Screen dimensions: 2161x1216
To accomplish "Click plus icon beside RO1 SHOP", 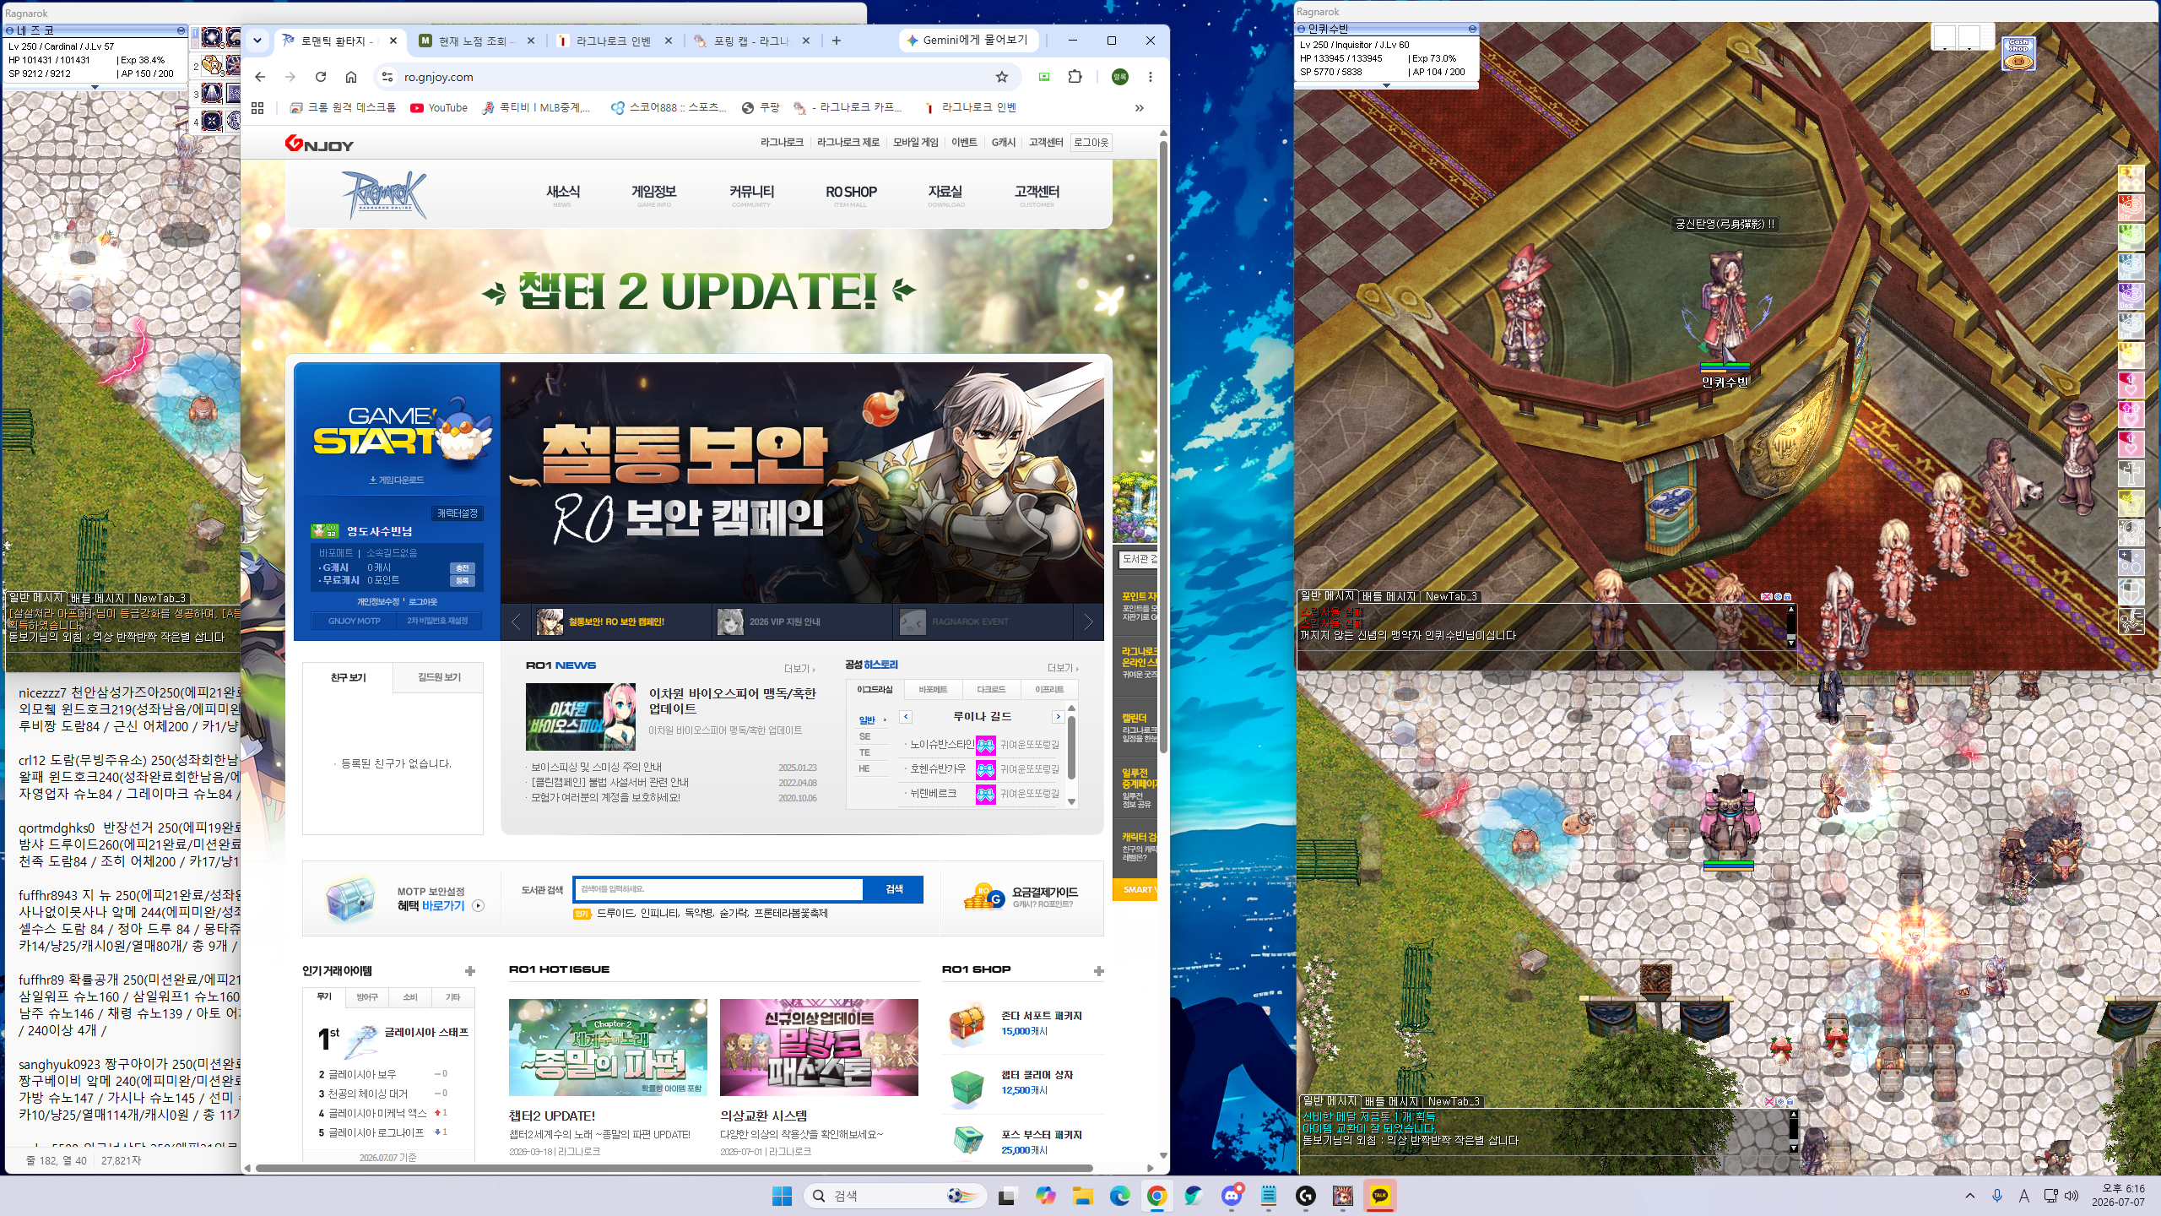I will (x=1098, y=971).
